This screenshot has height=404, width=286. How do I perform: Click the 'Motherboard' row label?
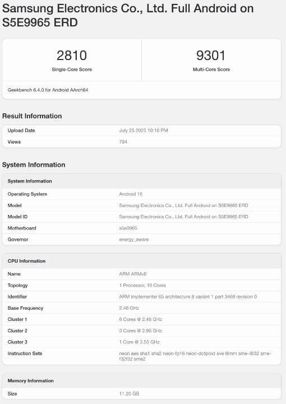(22, 228)
